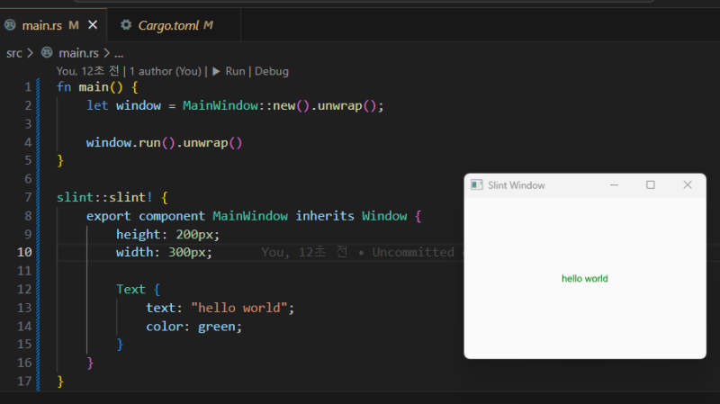Click the "You, 12초 전" code lens above main
Image resolution: width=720 pixels, height=404 pixels.
[89, 70]
